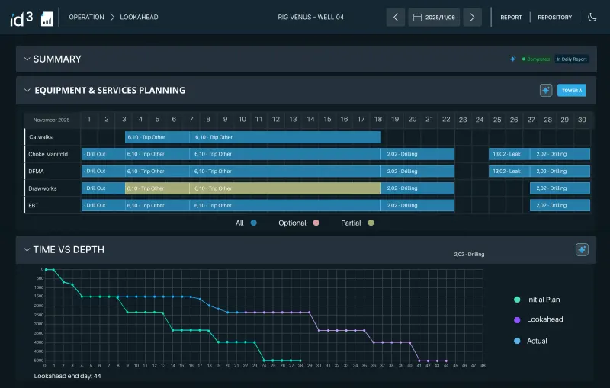Click Choke Manifold 13,02 - Leak bar

click(x=509, y=154)
